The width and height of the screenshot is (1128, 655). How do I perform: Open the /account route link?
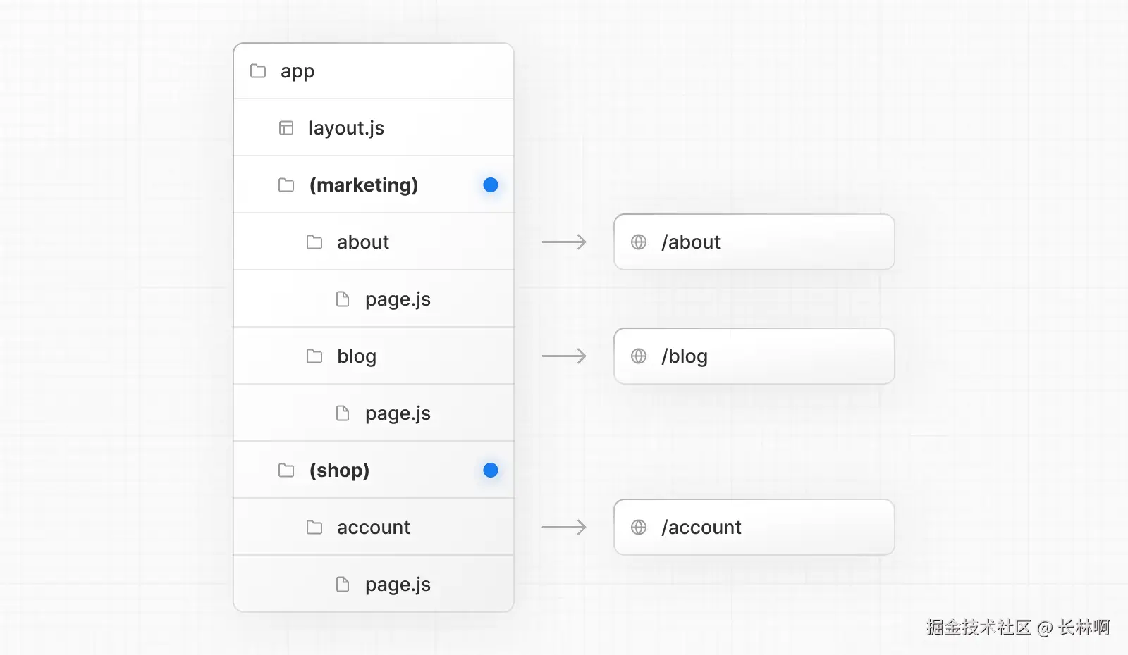(x=754, y=528)
